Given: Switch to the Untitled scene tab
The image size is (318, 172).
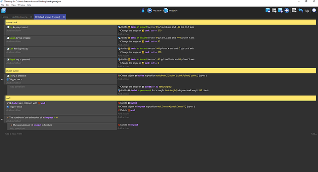Looking at the screenshot, I should [19, 17].
